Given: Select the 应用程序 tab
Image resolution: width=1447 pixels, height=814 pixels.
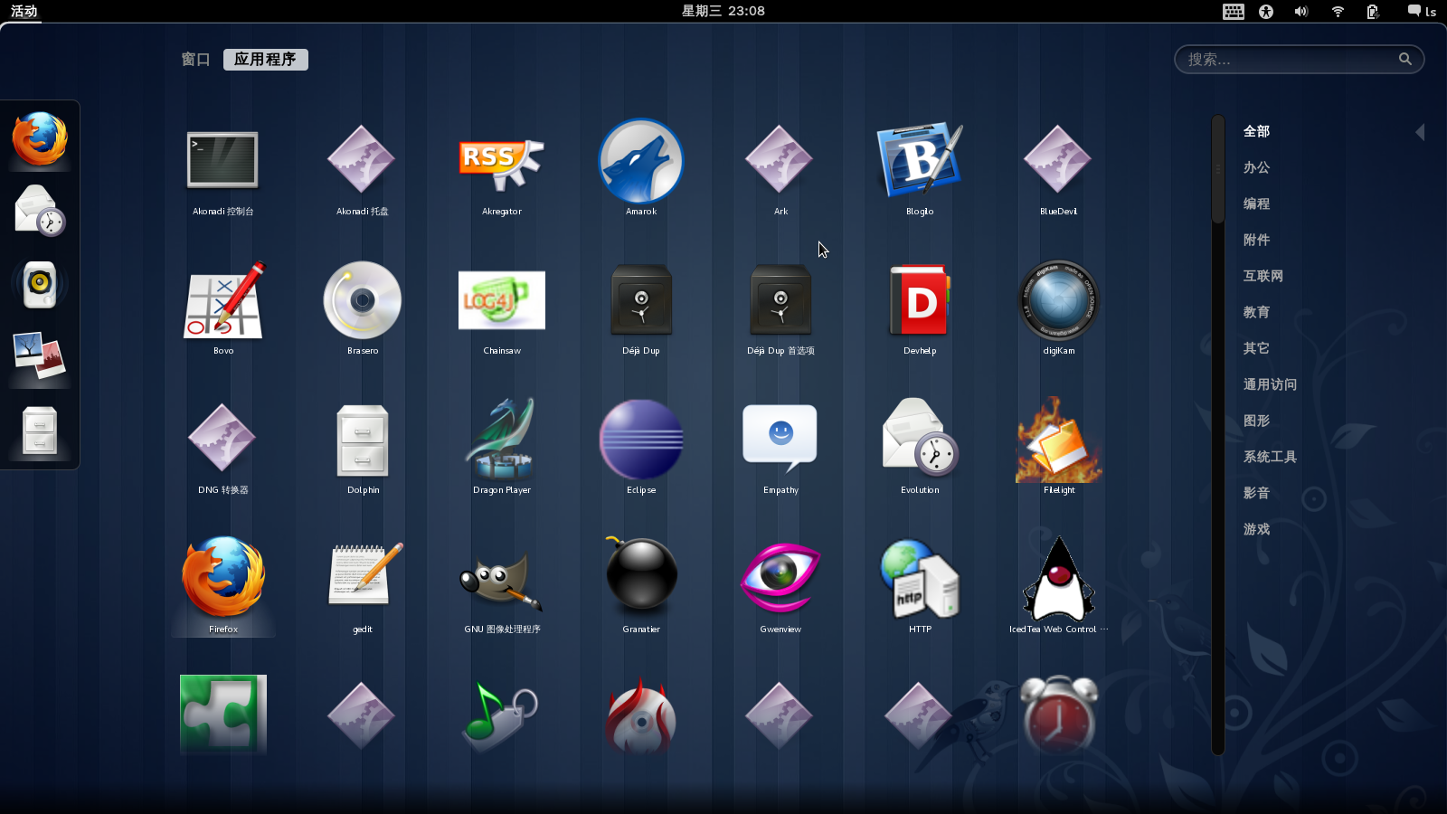Looking at the screenshot, I should click(x=265, y=60).
